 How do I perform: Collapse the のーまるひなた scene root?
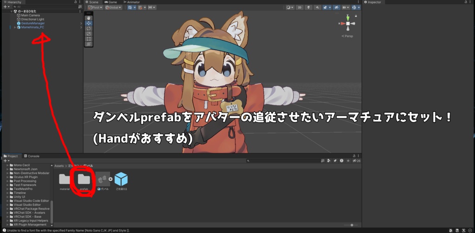(11, 11)
